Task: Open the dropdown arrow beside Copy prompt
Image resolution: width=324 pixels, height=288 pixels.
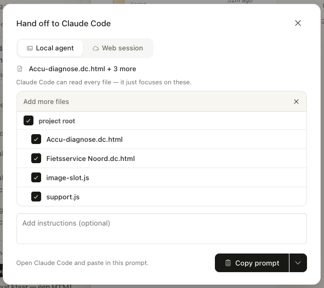Action: tap(298, 263)
